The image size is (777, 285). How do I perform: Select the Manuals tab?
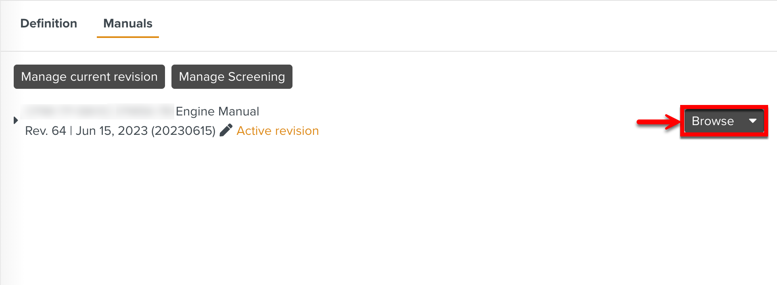(x=128, y=23)
